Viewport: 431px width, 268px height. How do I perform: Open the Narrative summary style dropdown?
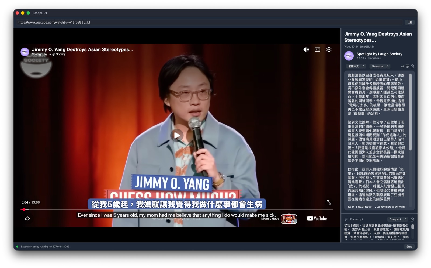(380, 66)
